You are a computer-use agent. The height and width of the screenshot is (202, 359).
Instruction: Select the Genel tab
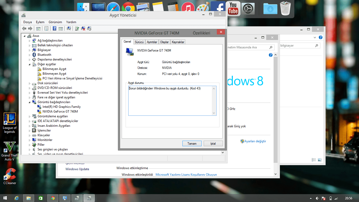pyautogui.click(x=127, y=42)
